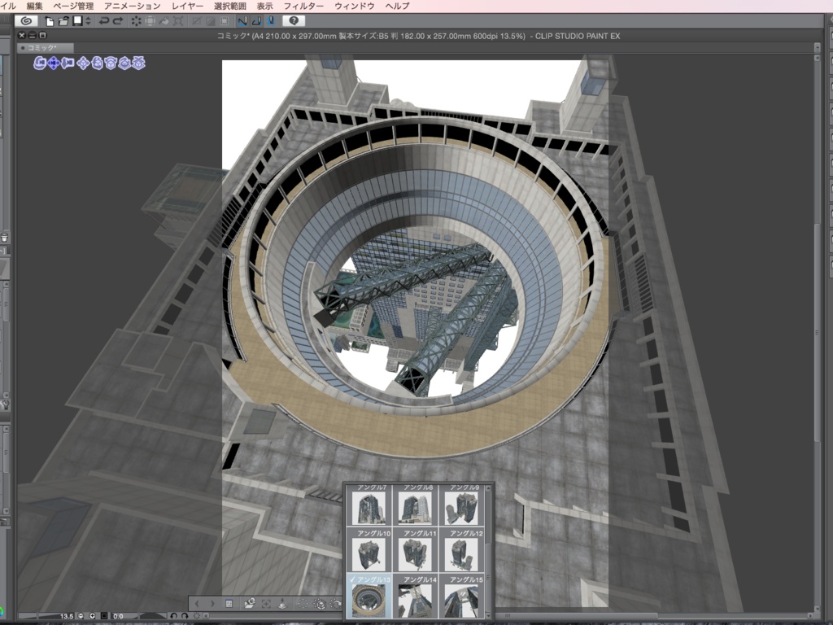Screen dimensions: 833x625
Task: Click the clear layer dots icon
Action: 137,21
